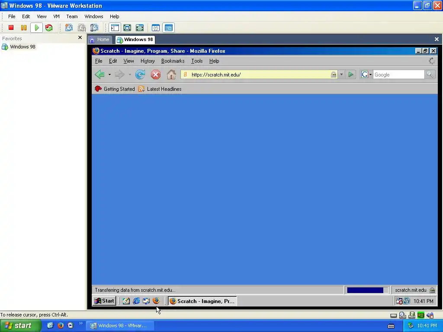Open Firefox Bookmarks menu
443x332 pixels.
pyautogui.click(x=173, y=61)
